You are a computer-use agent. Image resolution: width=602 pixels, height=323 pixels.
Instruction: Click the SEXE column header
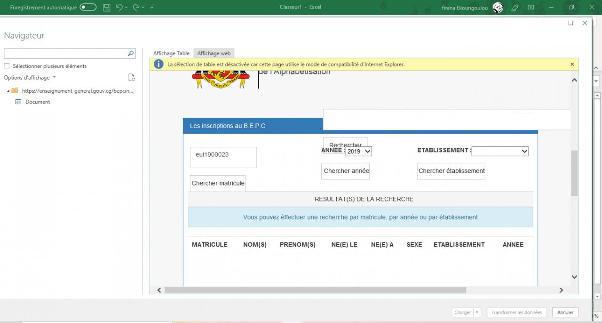tap(414, 244)
